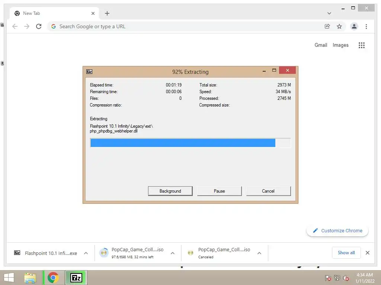Close the New Tab tab
This screenshot has height=285, width=381.
point(93,13)
